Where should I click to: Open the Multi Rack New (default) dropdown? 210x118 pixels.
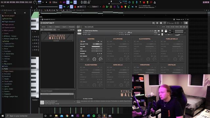pyautogui.click(x=121, y=27)
